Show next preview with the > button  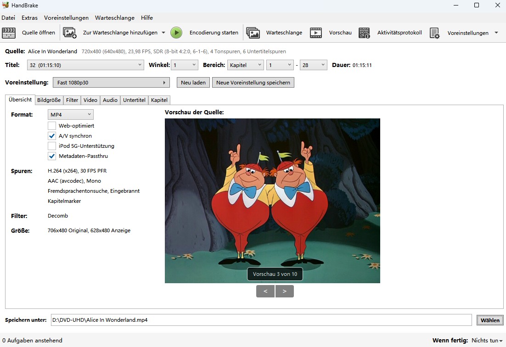click(284, 291)
